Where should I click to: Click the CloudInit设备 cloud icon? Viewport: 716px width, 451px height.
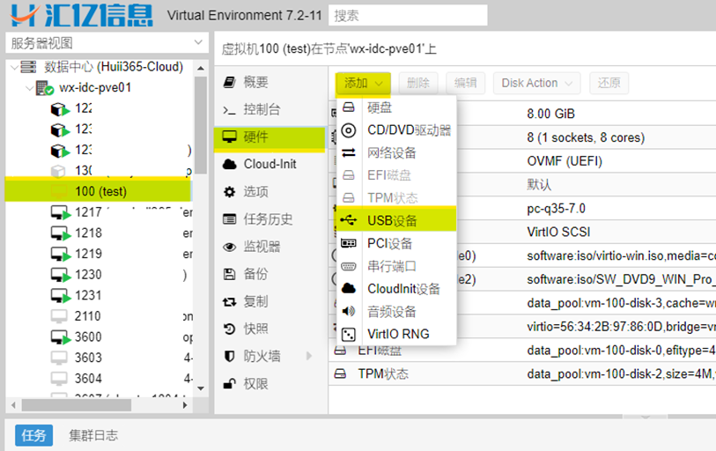(349, 289)
